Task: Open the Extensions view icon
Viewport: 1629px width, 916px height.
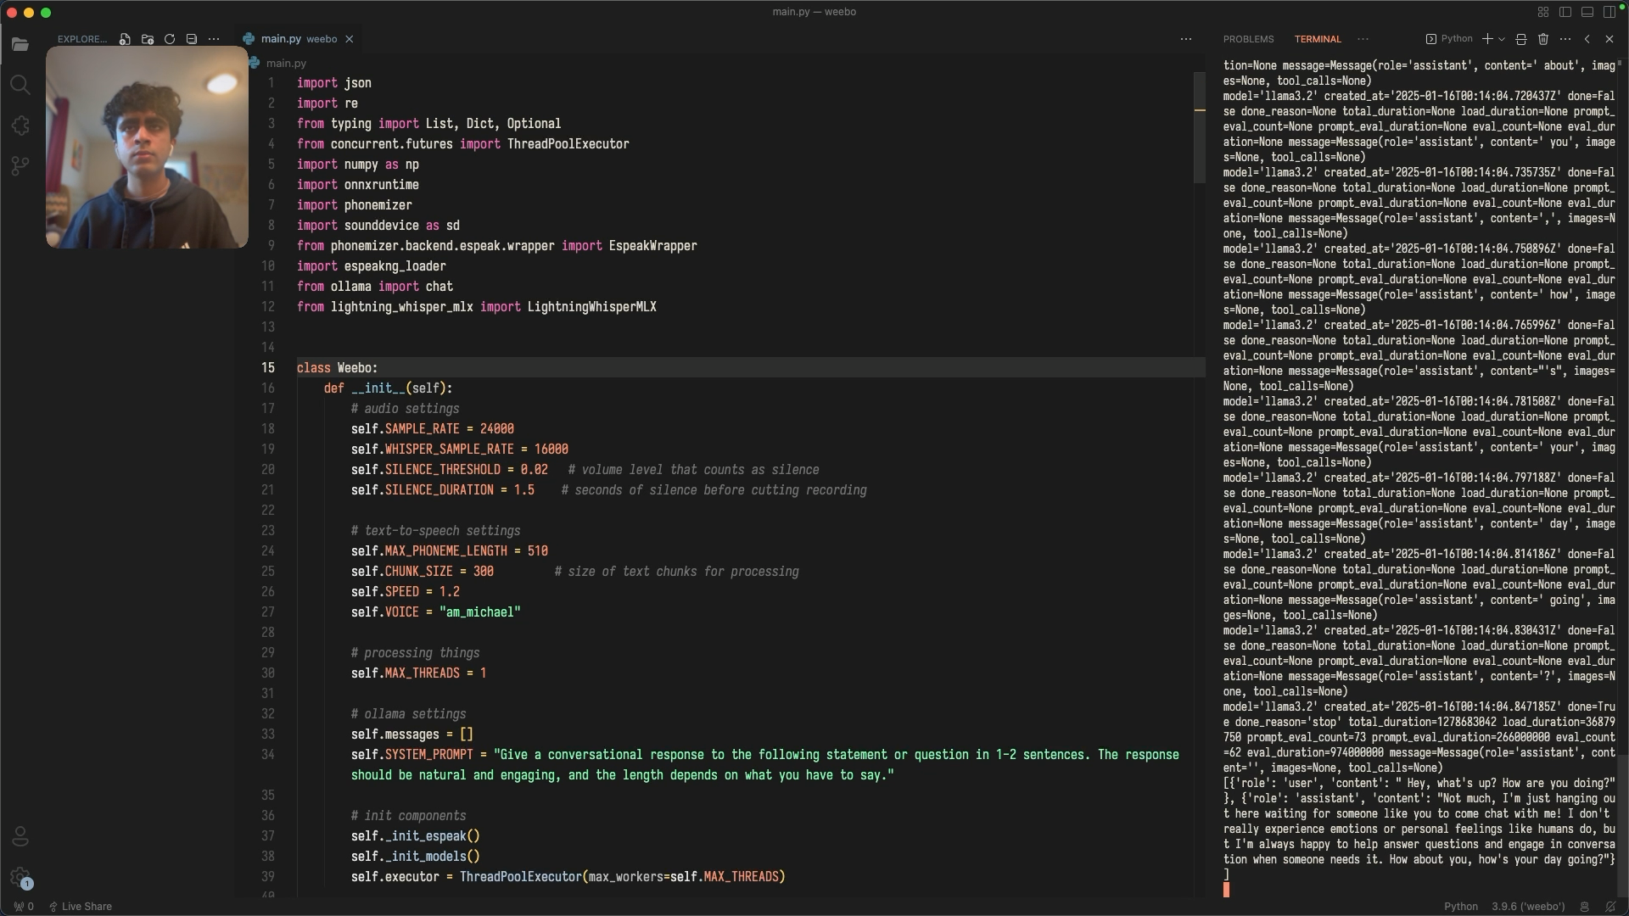Action: [x=20, y=126]
